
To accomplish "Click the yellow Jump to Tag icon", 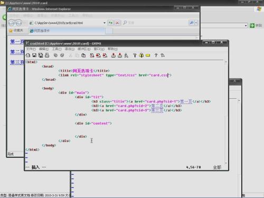I will pyautogui.click(x=148, y=55).
